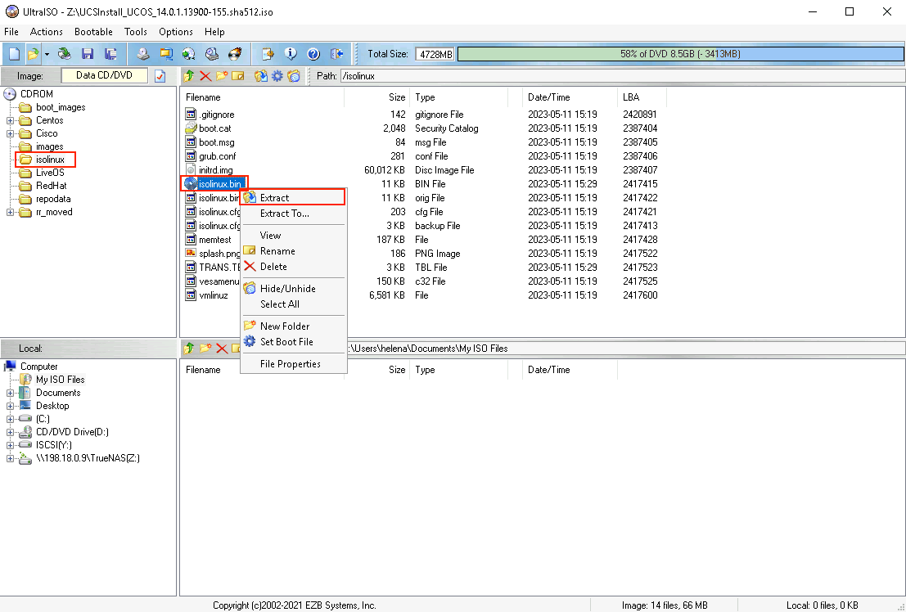Select Set Boot File in context menu

pos(286,342)
